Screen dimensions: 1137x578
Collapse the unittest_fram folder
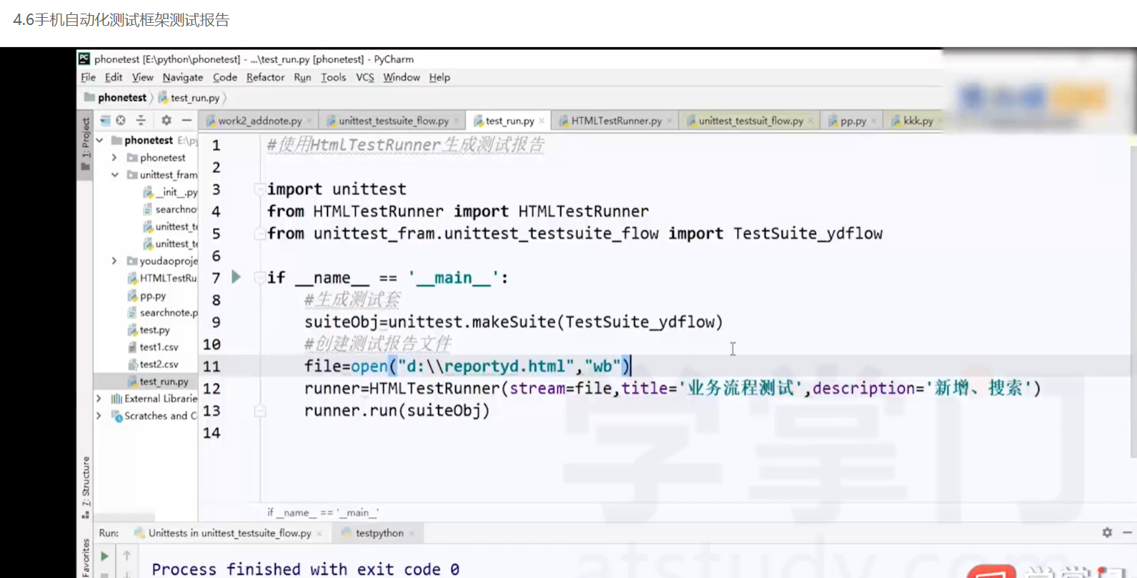114,175
